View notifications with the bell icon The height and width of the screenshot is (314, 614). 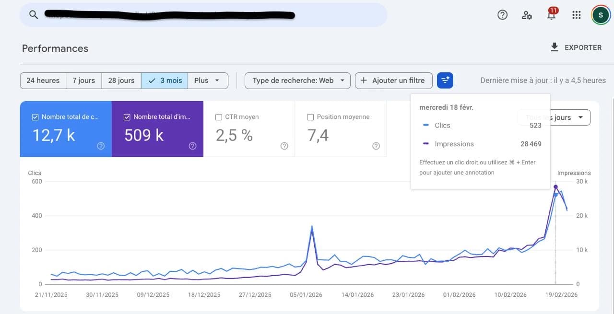coord(551,15)
